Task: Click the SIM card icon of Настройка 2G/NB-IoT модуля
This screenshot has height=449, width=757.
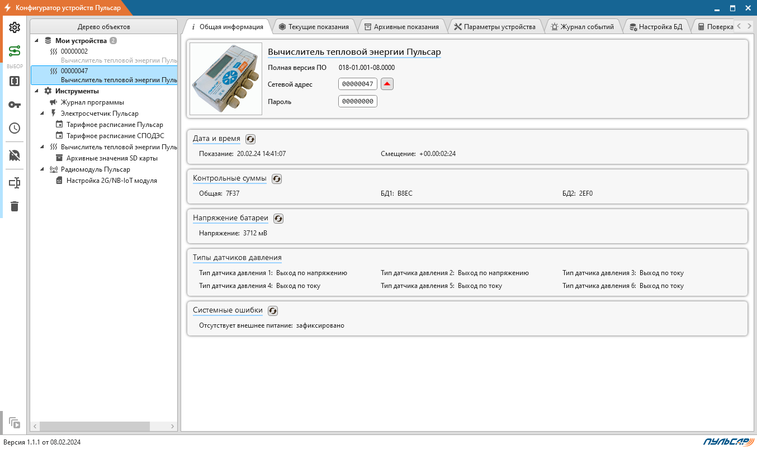Action: pos(59,181)
